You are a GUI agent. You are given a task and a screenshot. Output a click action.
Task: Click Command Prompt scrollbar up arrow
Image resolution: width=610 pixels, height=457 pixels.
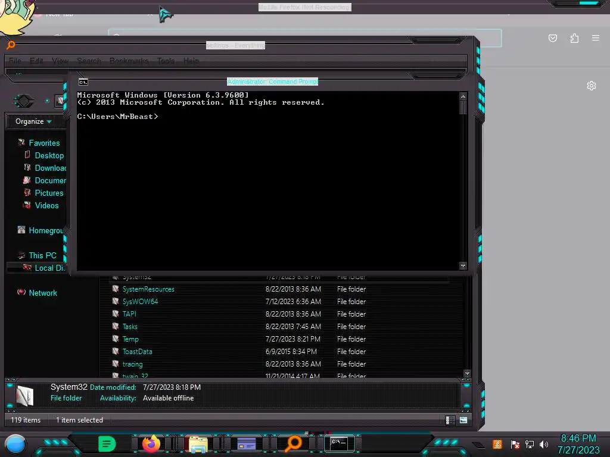[x=463, y=96]
